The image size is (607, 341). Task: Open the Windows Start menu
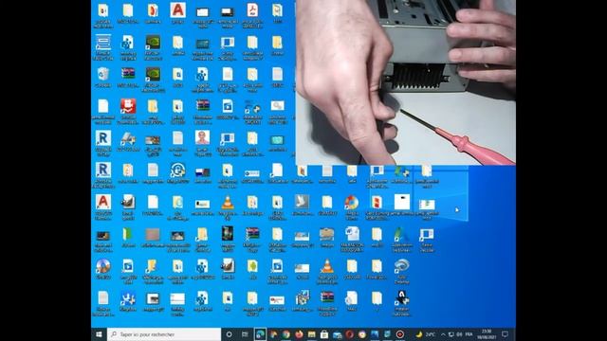pyautogui.click(x=99, y=334)
